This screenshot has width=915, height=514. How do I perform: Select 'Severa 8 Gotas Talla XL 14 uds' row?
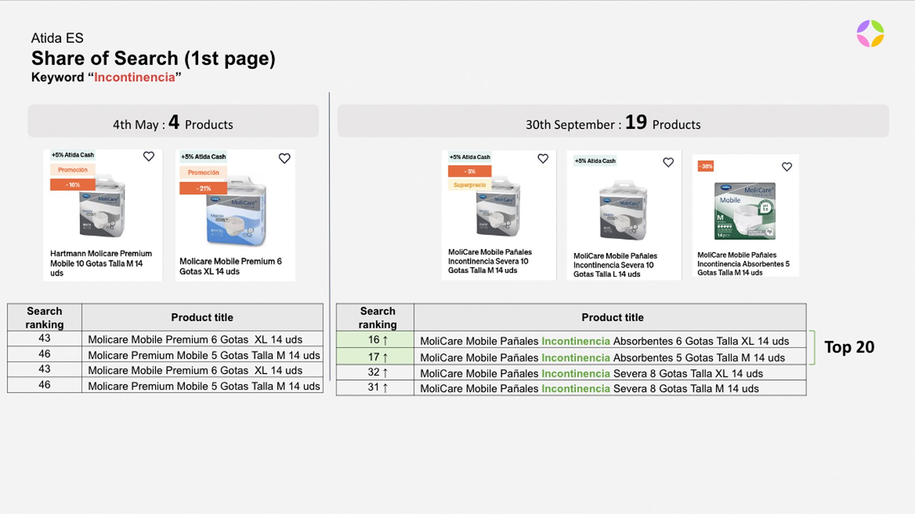571,372
